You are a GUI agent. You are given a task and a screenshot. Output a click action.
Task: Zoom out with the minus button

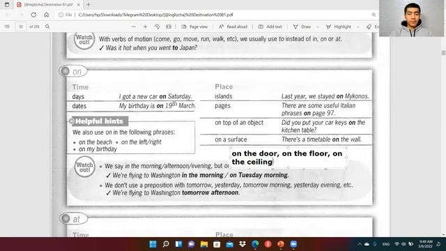133,26
